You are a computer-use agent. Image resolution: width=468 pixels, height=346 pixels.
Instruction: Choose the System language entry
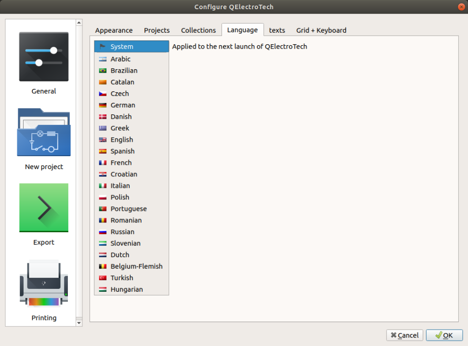pyautogui.click(x=131, y=47)
